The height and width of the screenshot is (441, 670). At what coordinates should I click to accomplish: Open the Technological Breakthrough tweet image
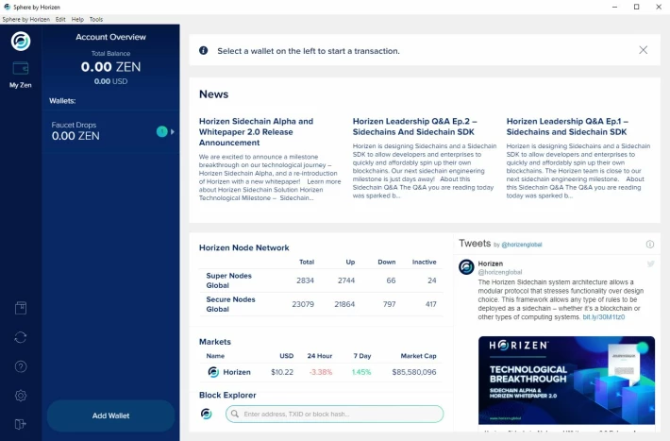click(566, 381)
